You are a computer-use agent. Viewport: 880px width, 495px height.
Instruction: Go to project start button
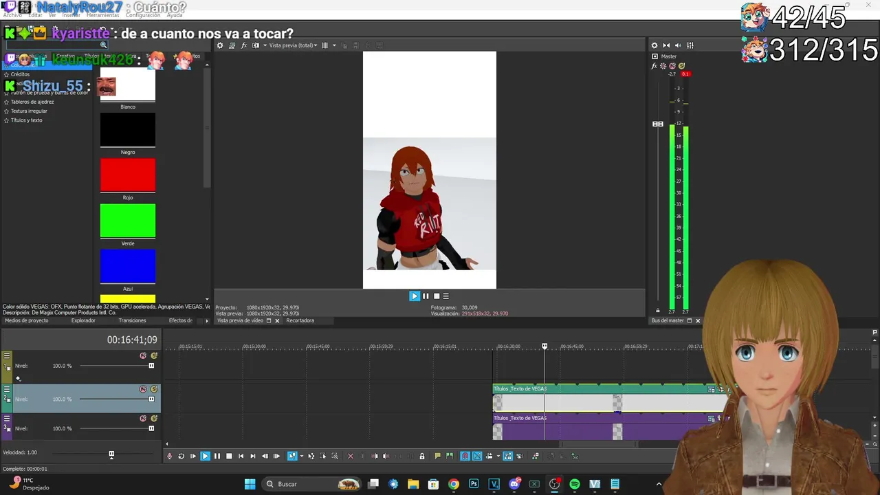point(241,456)
